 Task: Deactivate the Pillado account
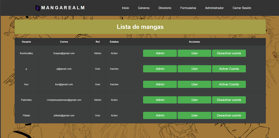click(229, 115)
